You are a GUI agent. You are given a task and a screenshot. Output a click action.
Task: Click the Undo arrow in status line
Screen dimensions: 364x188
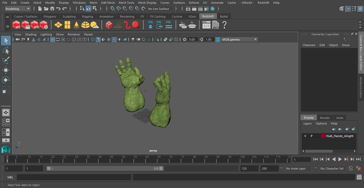58,9
